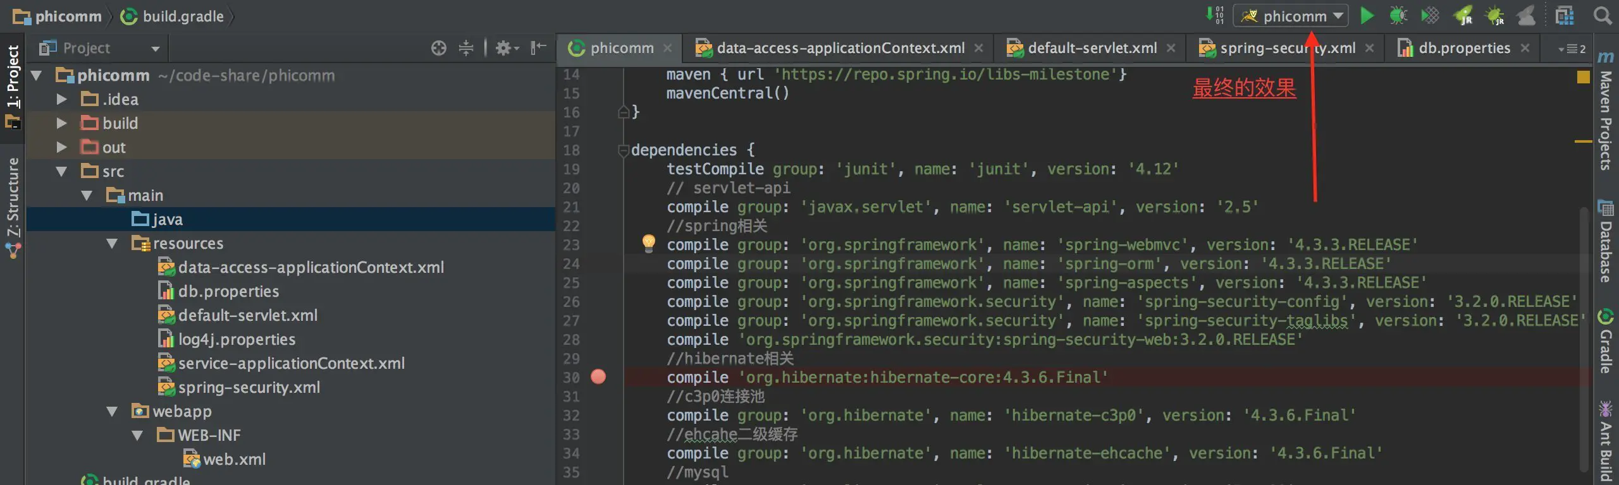Open the db.properties editor tab
Screen dimensions: 1619x485
pyautogui.click(x=1463, y=48)
